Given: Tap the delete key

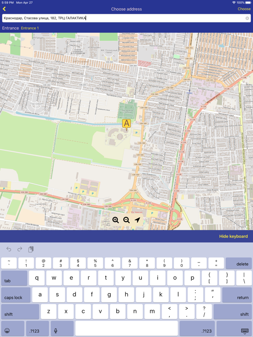Looking at the screenshot, I should click(239, 263).
